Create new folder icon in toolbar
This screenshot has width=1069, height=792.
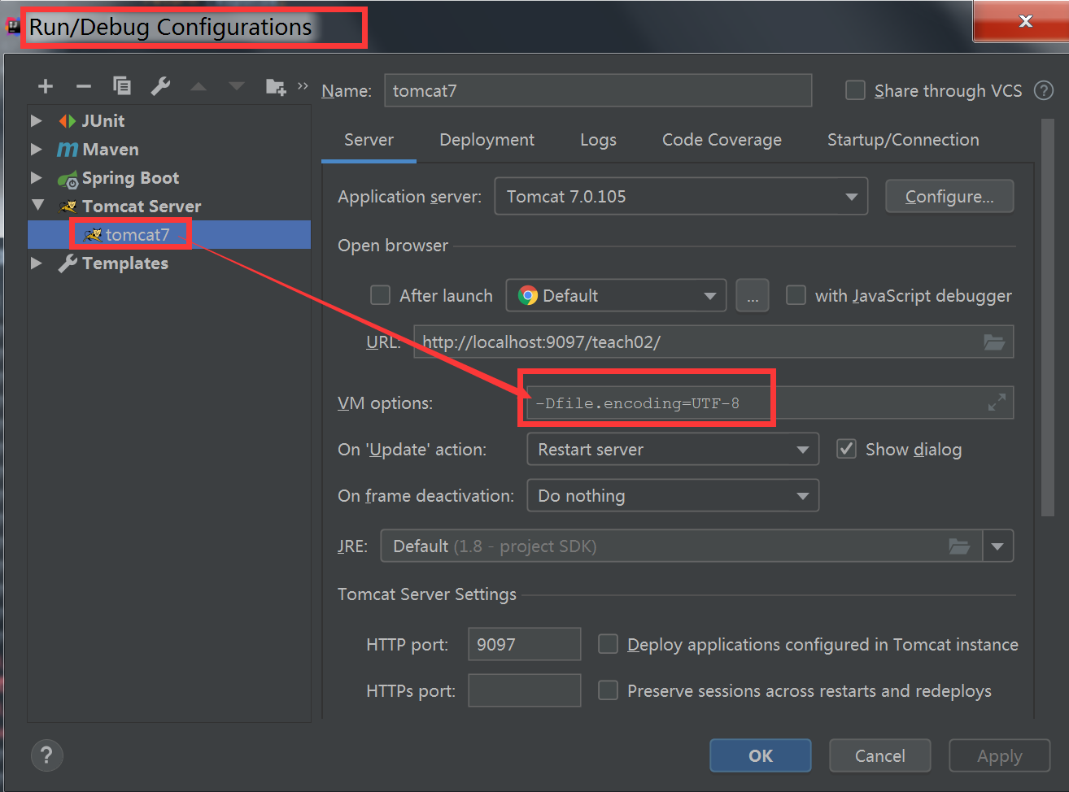276,86
